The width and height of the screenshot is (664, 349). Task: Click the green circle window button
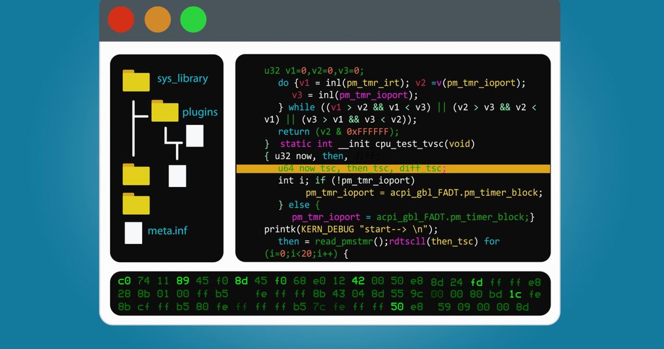click(x=193, y=20)
